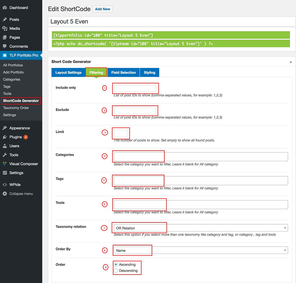Select the Ascending order radio button
This screenshot has height=283, width=296.
(116, 264)
